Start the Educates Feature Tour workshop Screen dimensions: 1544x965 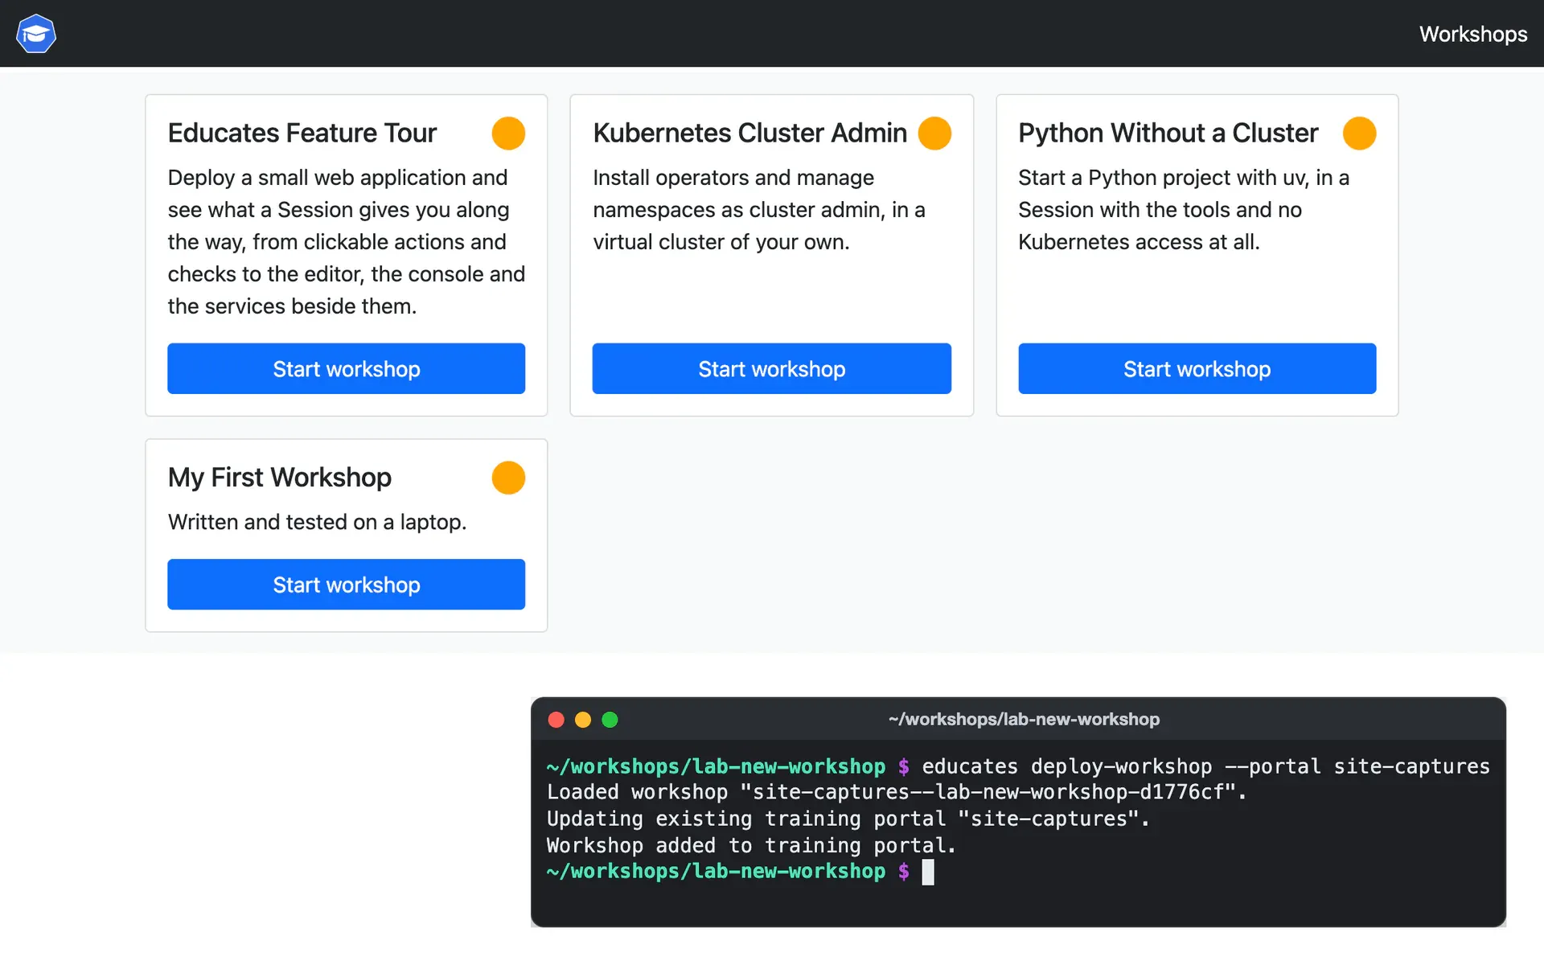[346, 368]
